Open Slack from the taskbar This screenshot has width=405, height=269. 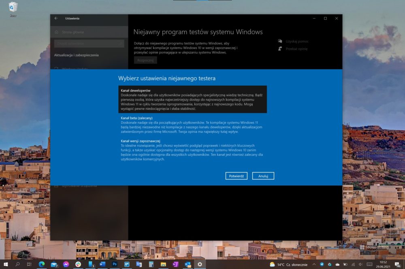(78, 264)
